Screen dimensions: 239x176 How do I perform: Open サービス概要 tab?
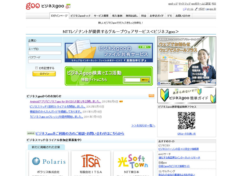[101, 16]
